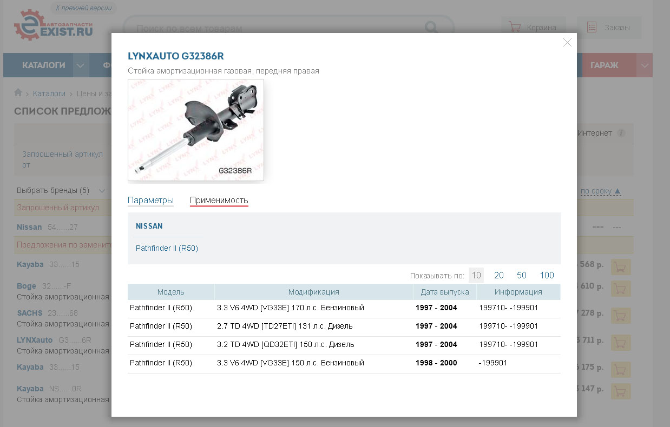670x427 pixels.
Task: Click the LYNXAUTO G32386R title
Action: (x=176, y=56)
